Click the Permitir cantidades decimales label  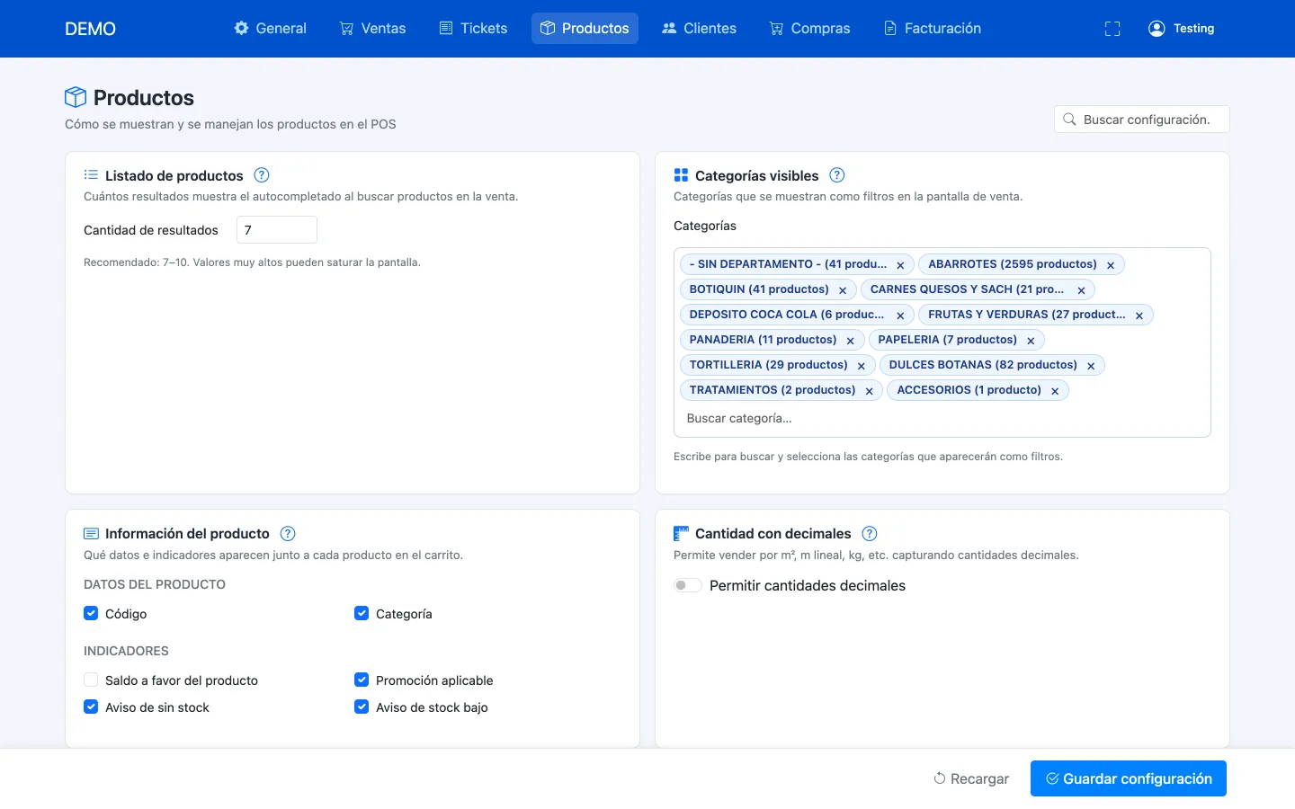808,586
